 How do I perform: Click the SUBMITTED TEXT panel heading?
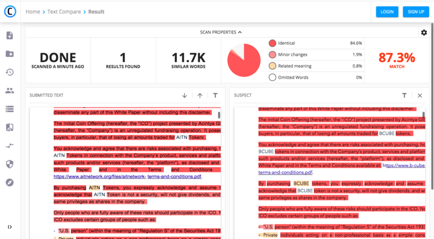(47, 95)
